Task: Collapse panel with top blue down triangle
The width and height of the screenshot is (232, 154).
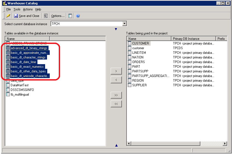Action: click(116, 29)
